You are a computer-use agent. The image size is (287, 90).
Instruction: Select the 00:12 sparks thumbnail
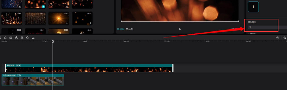pos(12,18)
